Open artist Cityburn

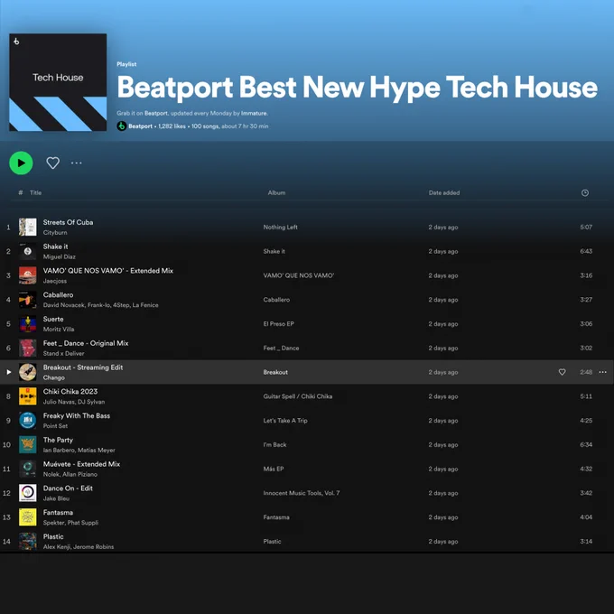click(x=55, y=233)
